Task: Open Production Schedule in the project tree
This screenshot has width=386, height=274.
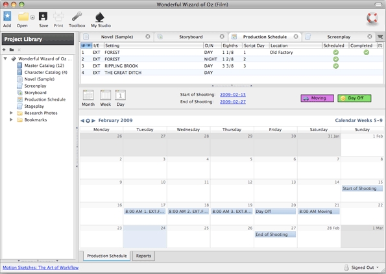Action: (x=45, y=99)
